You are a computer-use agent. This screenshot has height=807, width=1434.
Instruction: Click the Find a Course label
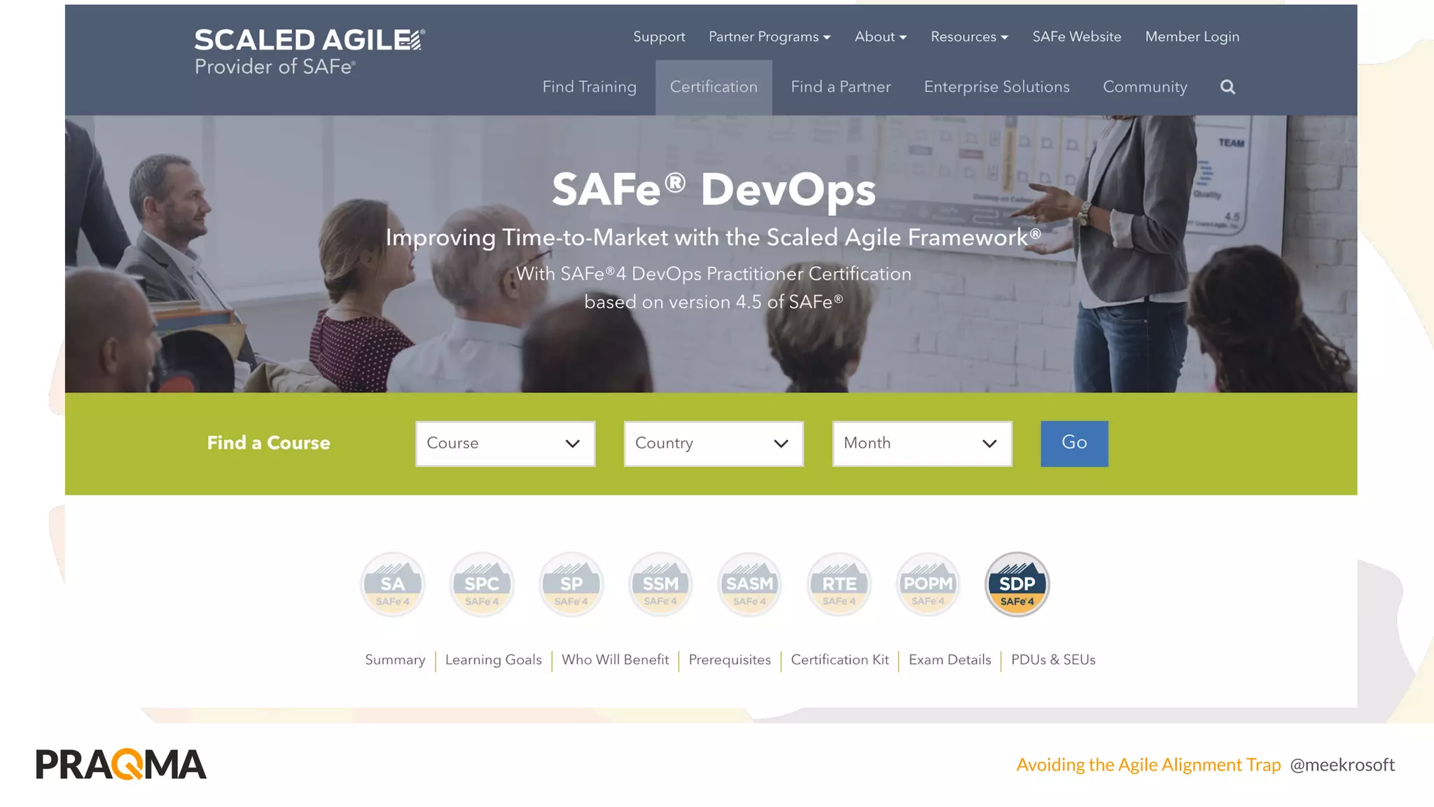[268, 443]
